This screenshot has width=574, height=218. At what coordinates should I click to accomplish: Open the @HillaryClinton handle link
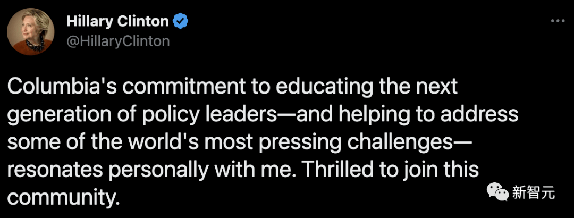click(x=118, y=40)
